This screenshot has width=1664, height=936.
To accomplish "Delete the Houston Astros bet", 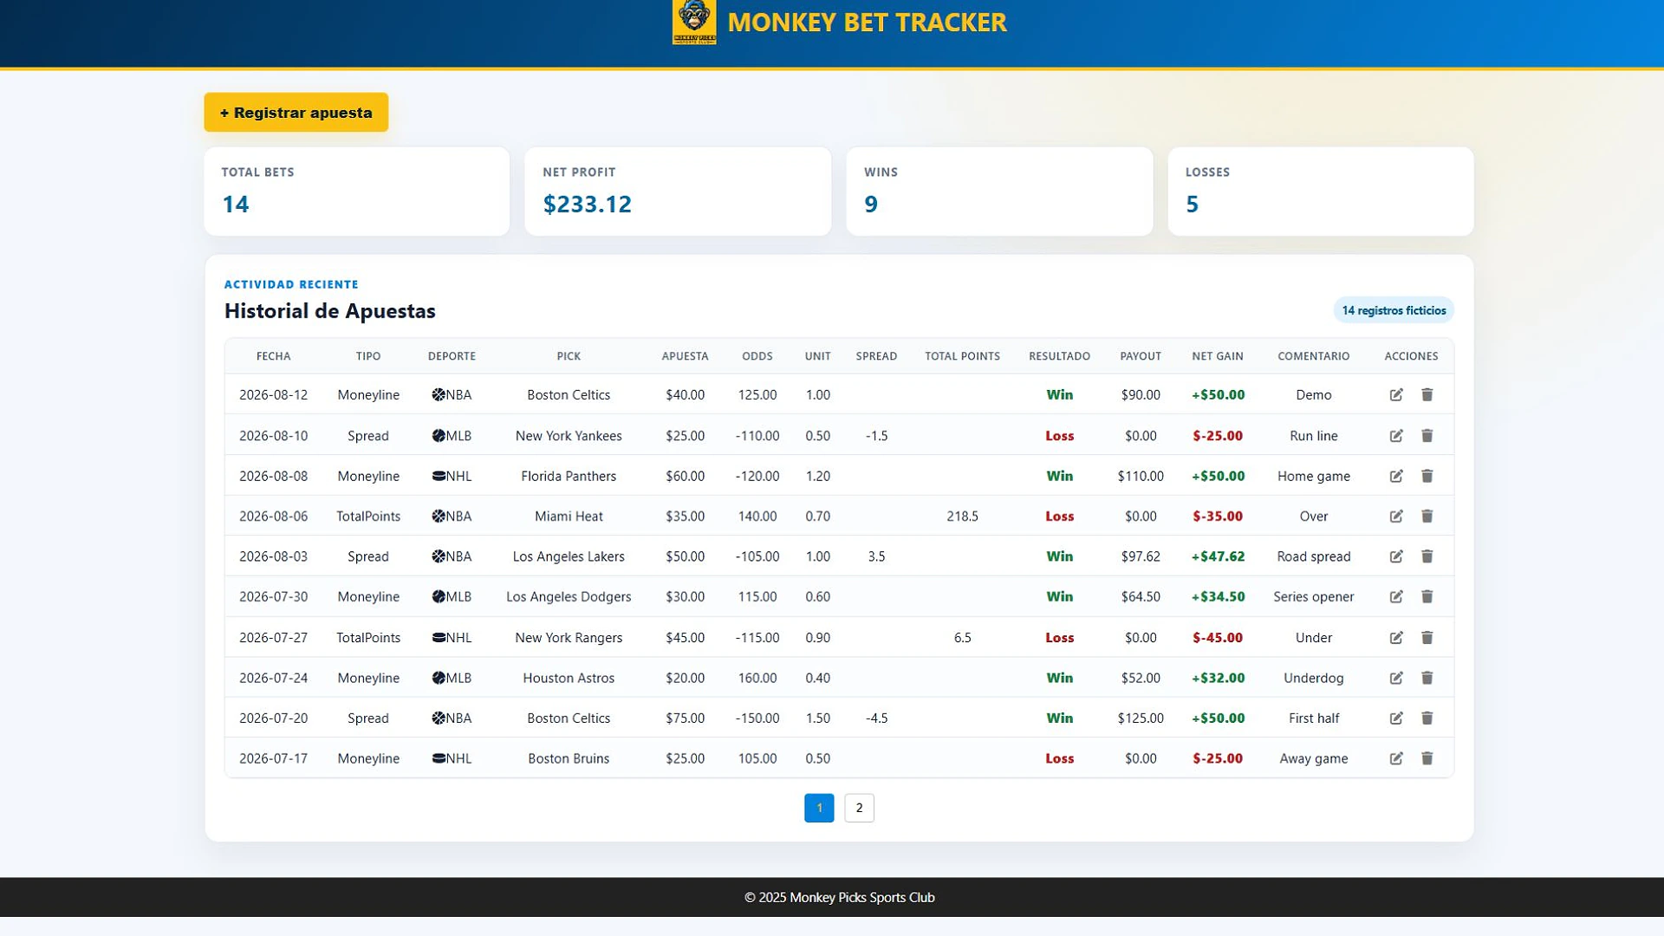I will click(x=1427, y=679).
